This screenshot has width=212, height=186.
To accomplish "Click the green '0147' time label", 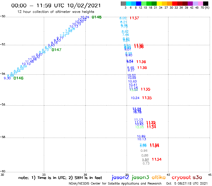I will click(x=56, y=50).
